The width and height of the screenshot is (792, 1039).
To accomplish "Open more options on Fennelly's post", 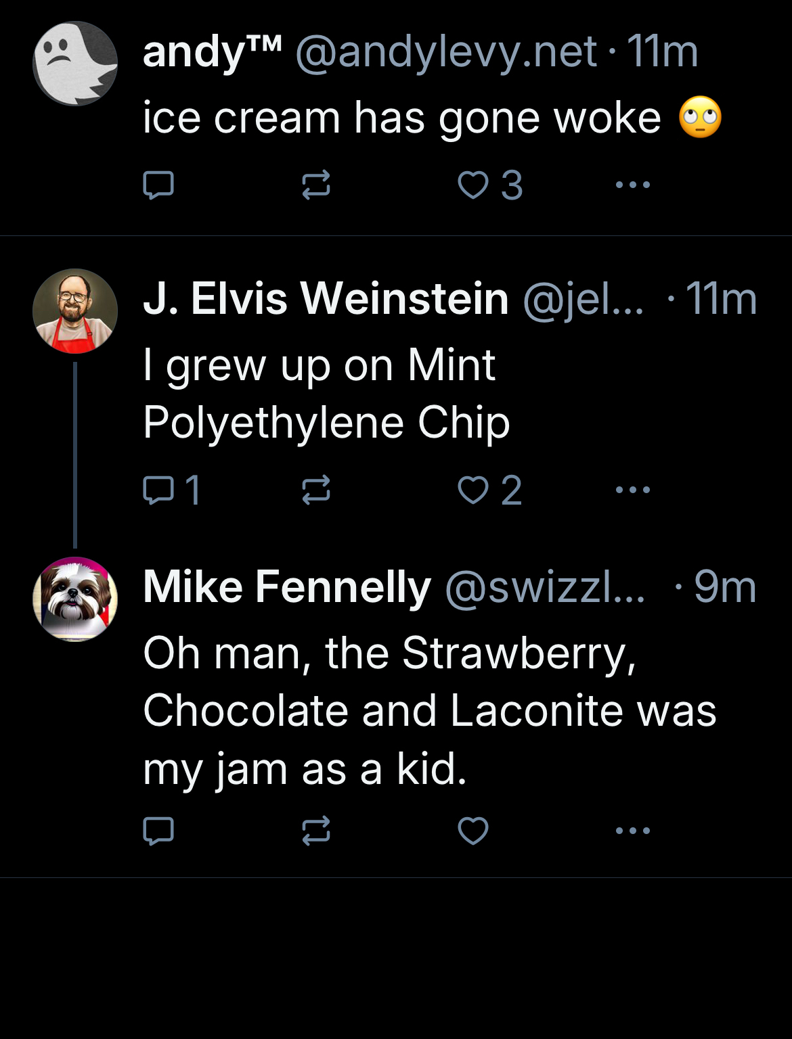I will click(x=633, y=831).
